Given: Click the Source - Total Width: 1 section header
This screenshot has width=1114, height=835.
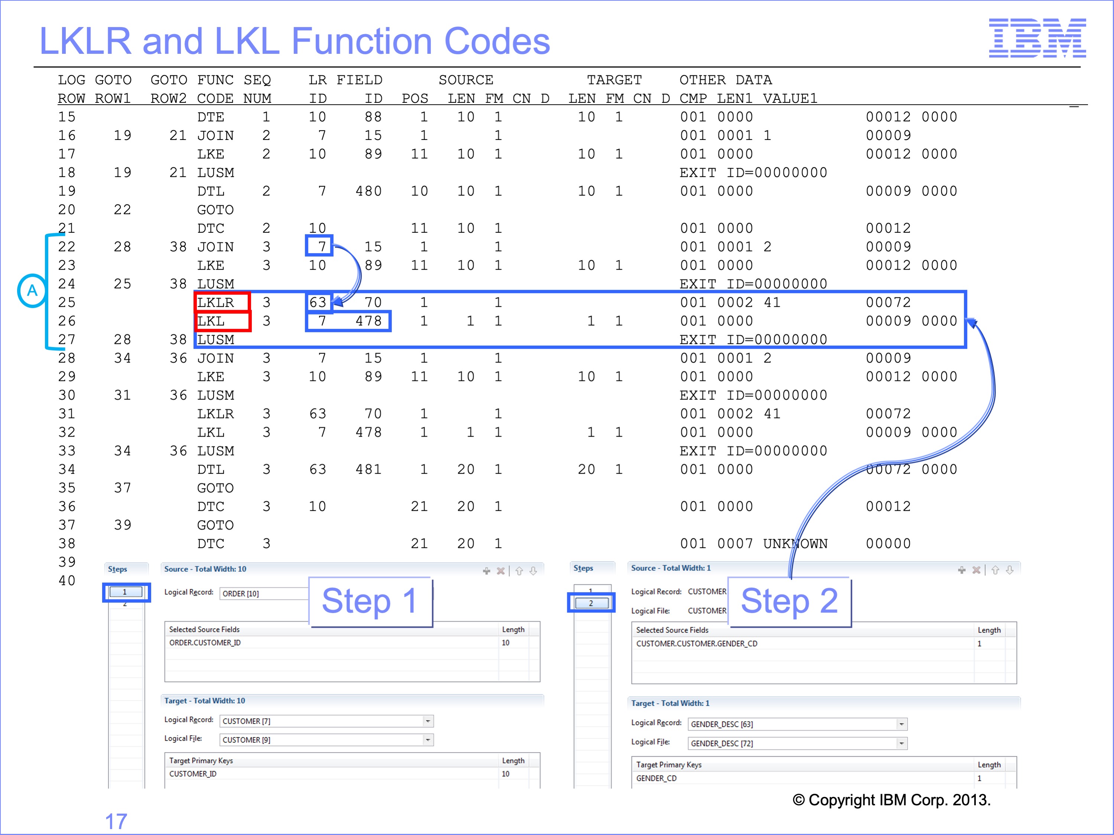Looking at the screenshot, I should click(671, 568).
